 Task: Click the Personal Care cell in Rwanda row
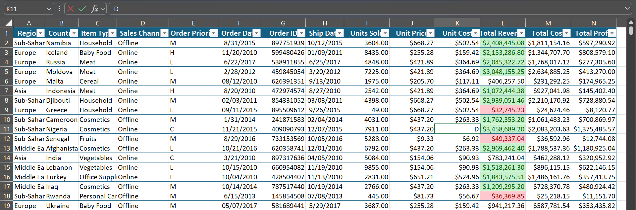click(x=97, y=196)
